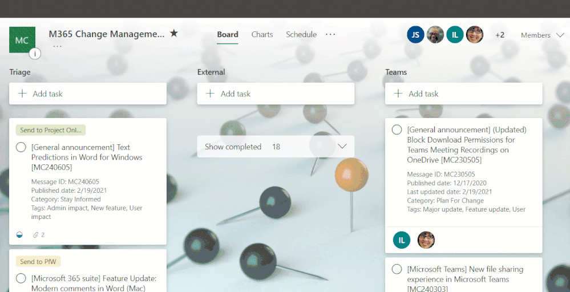Click the MC plan logo tile
This screenshot has width=570, height=292.
coord(22,39)
